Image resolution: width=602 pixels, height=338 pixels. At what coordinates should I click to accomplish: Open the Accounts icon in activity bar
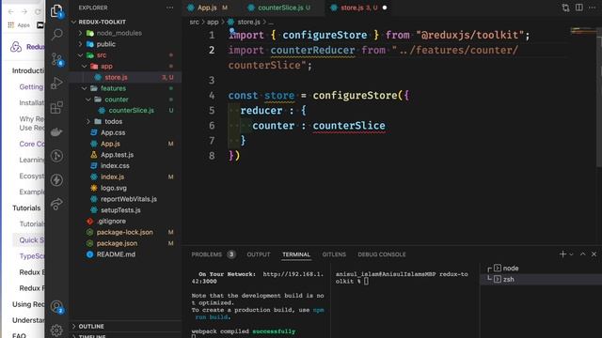click(56, 307)
